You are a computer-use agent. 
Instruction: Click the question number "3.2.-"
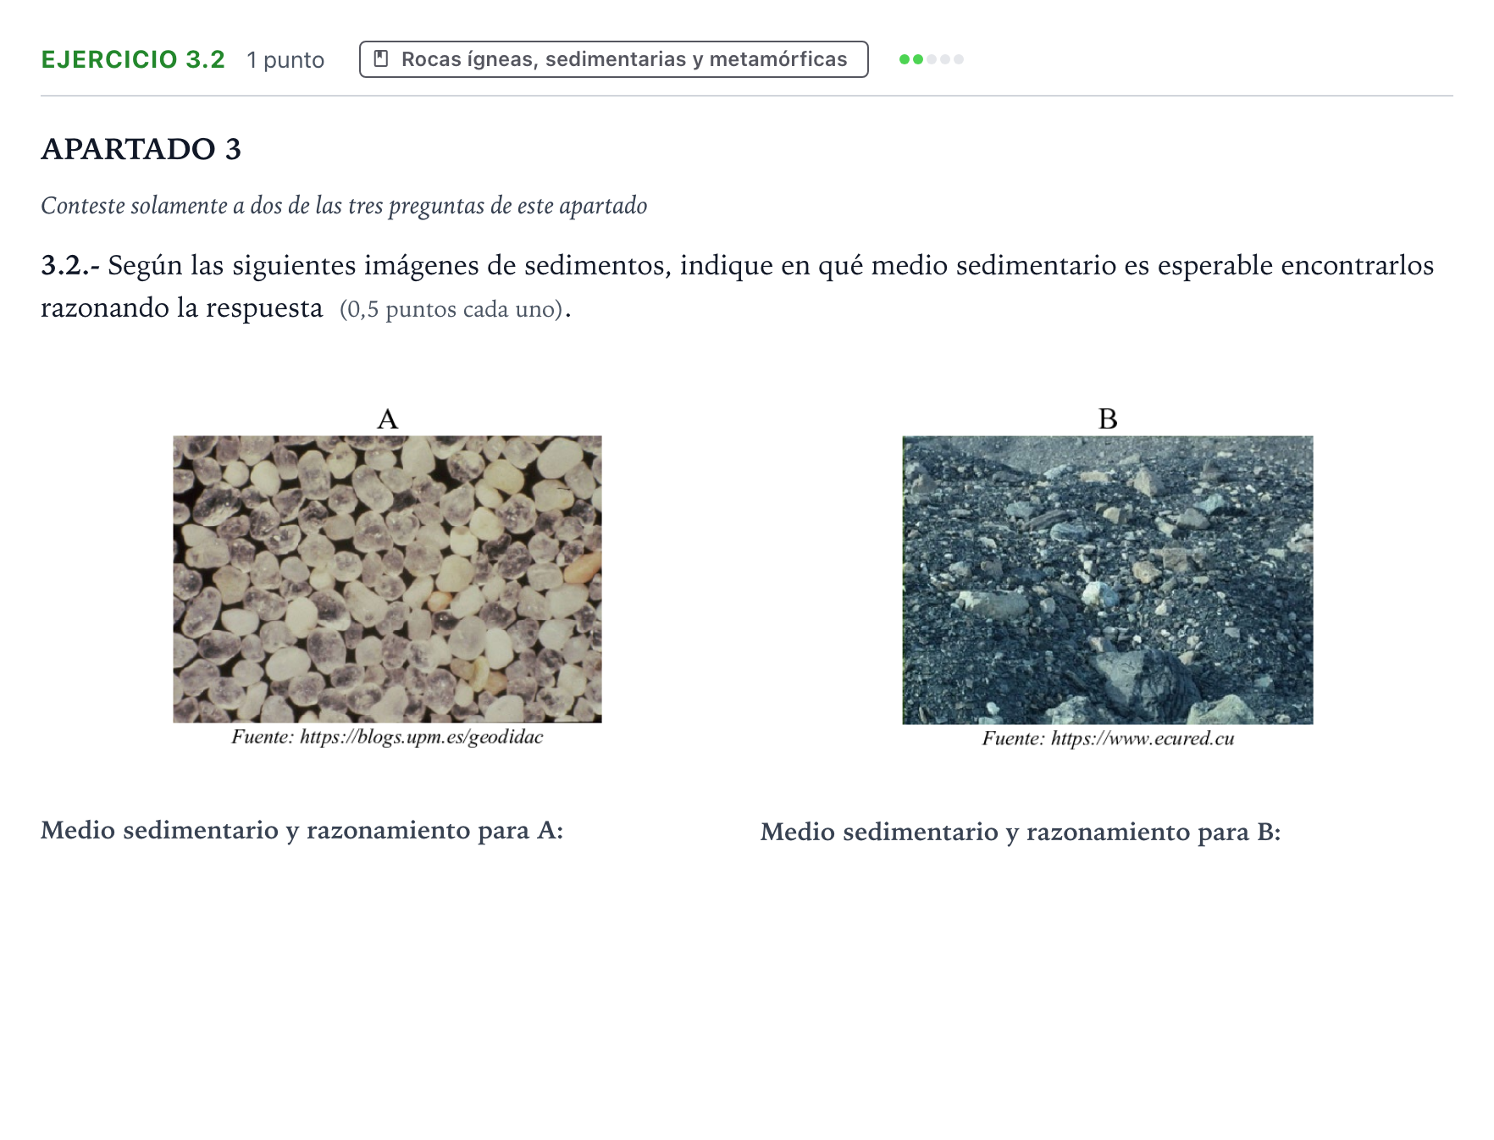click(70, 266)
